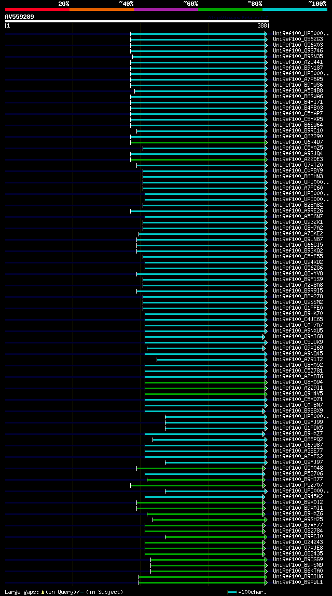Select hit label UniRef100_B6THN3
Image resolution: width=332 pixels, height=596 pixels.
[x=298, y=176]
